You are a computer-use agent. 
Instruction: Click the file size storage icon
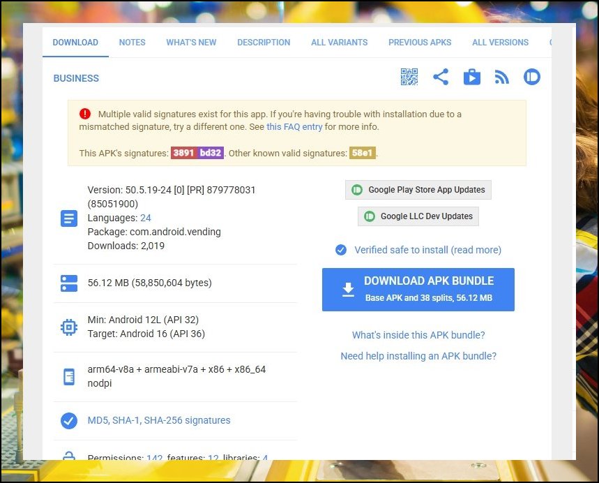click(69, 283)
